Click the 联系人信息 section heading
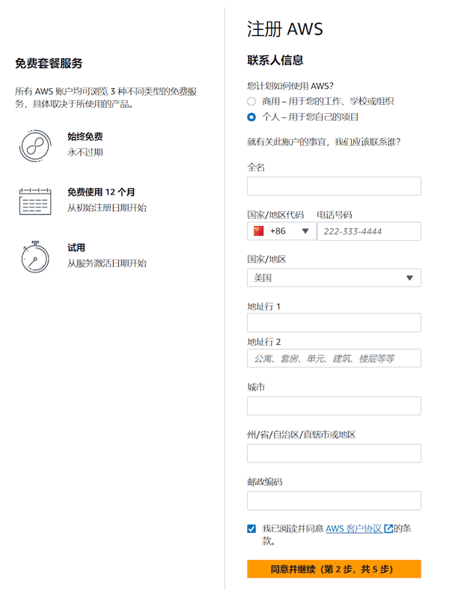449x592 pixels. tap(275, 60)
